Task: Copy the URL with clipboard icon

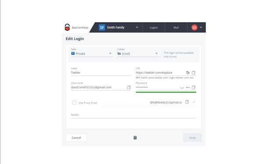Action: (x=193, y=73)
